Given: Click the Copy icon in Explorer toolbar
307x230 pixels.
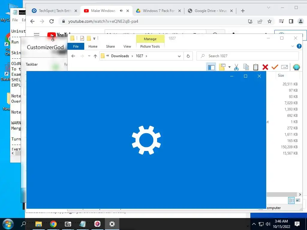Looking at the screenshot, I should [246, 67].
